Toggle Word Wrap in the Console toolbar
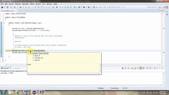The height and width of the screenshot is (95, 169). (x=138, y=68)
